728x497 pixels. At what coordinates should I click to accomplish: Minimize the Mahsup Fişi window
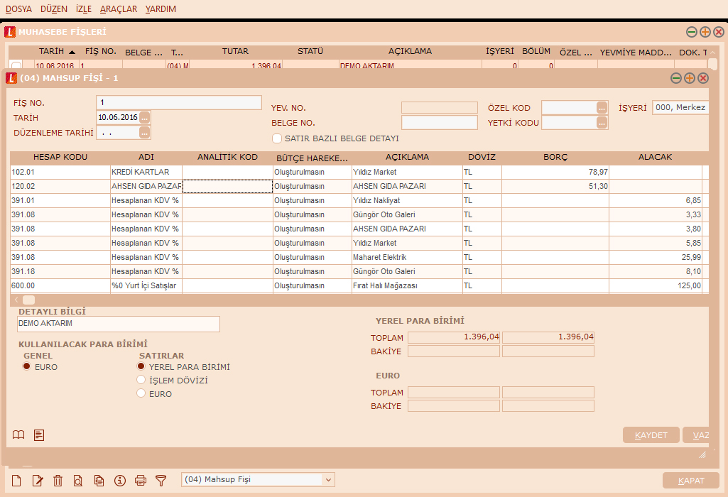point(676,78)
